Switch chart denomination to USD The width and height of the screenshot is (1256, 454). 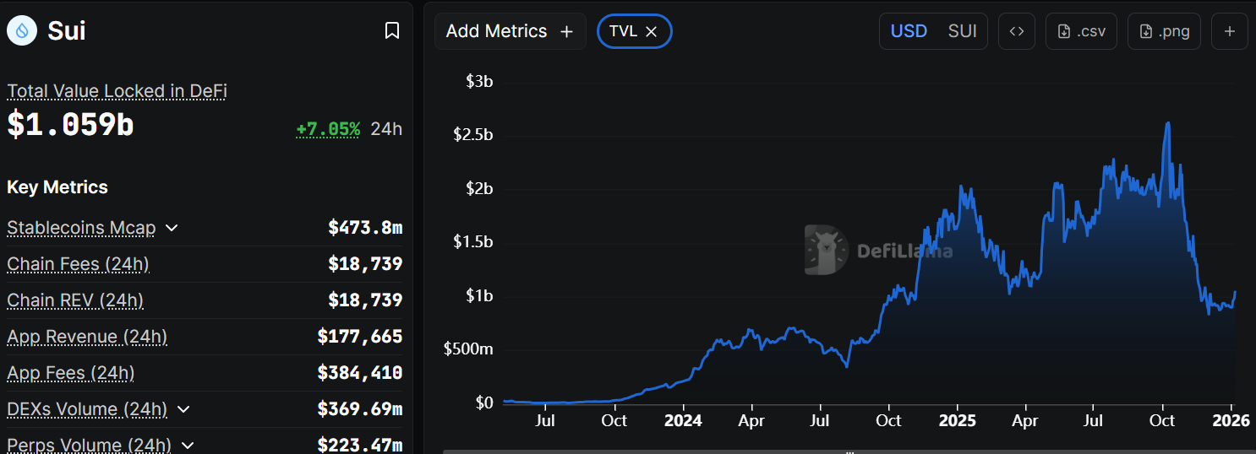pyautogui.click(x=909, y=31)
